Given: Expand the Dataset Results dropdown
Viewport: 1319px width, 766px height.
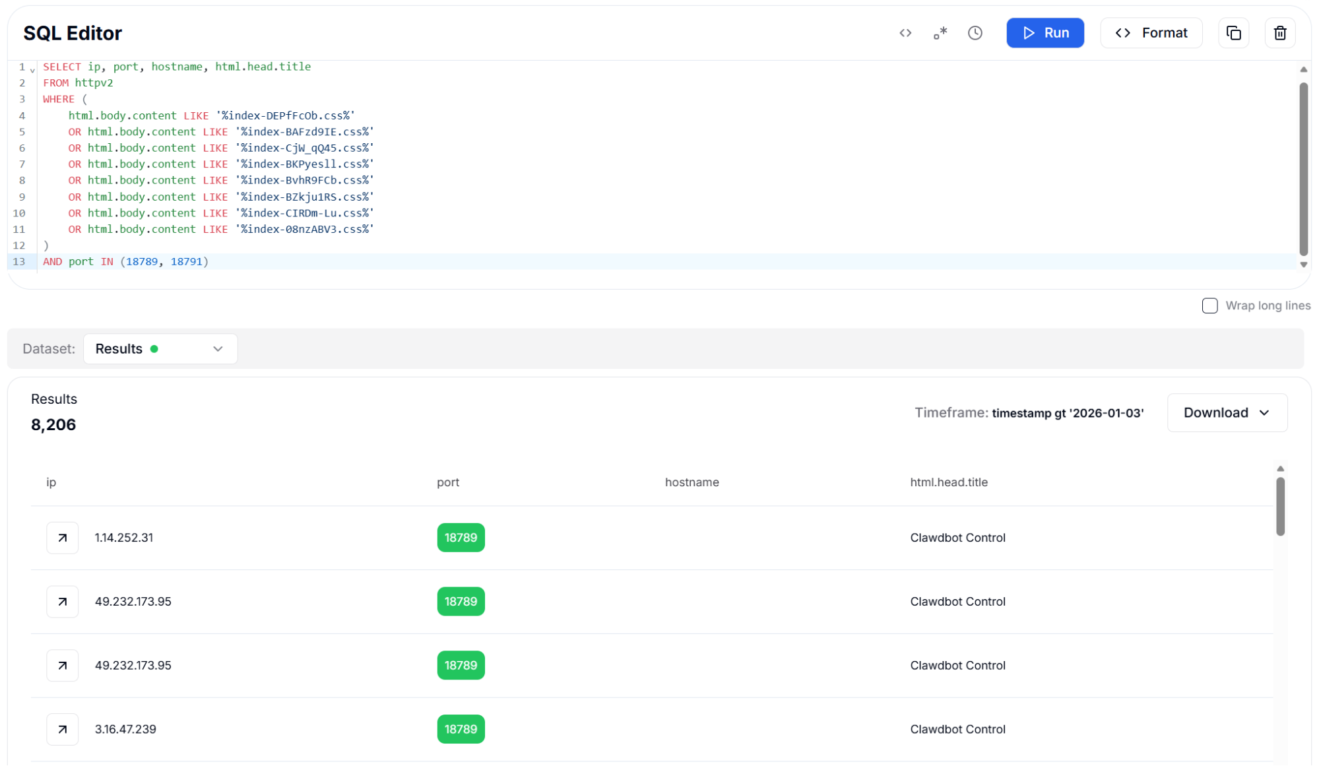Looking at the screenshot, I should tap(160, 349).
